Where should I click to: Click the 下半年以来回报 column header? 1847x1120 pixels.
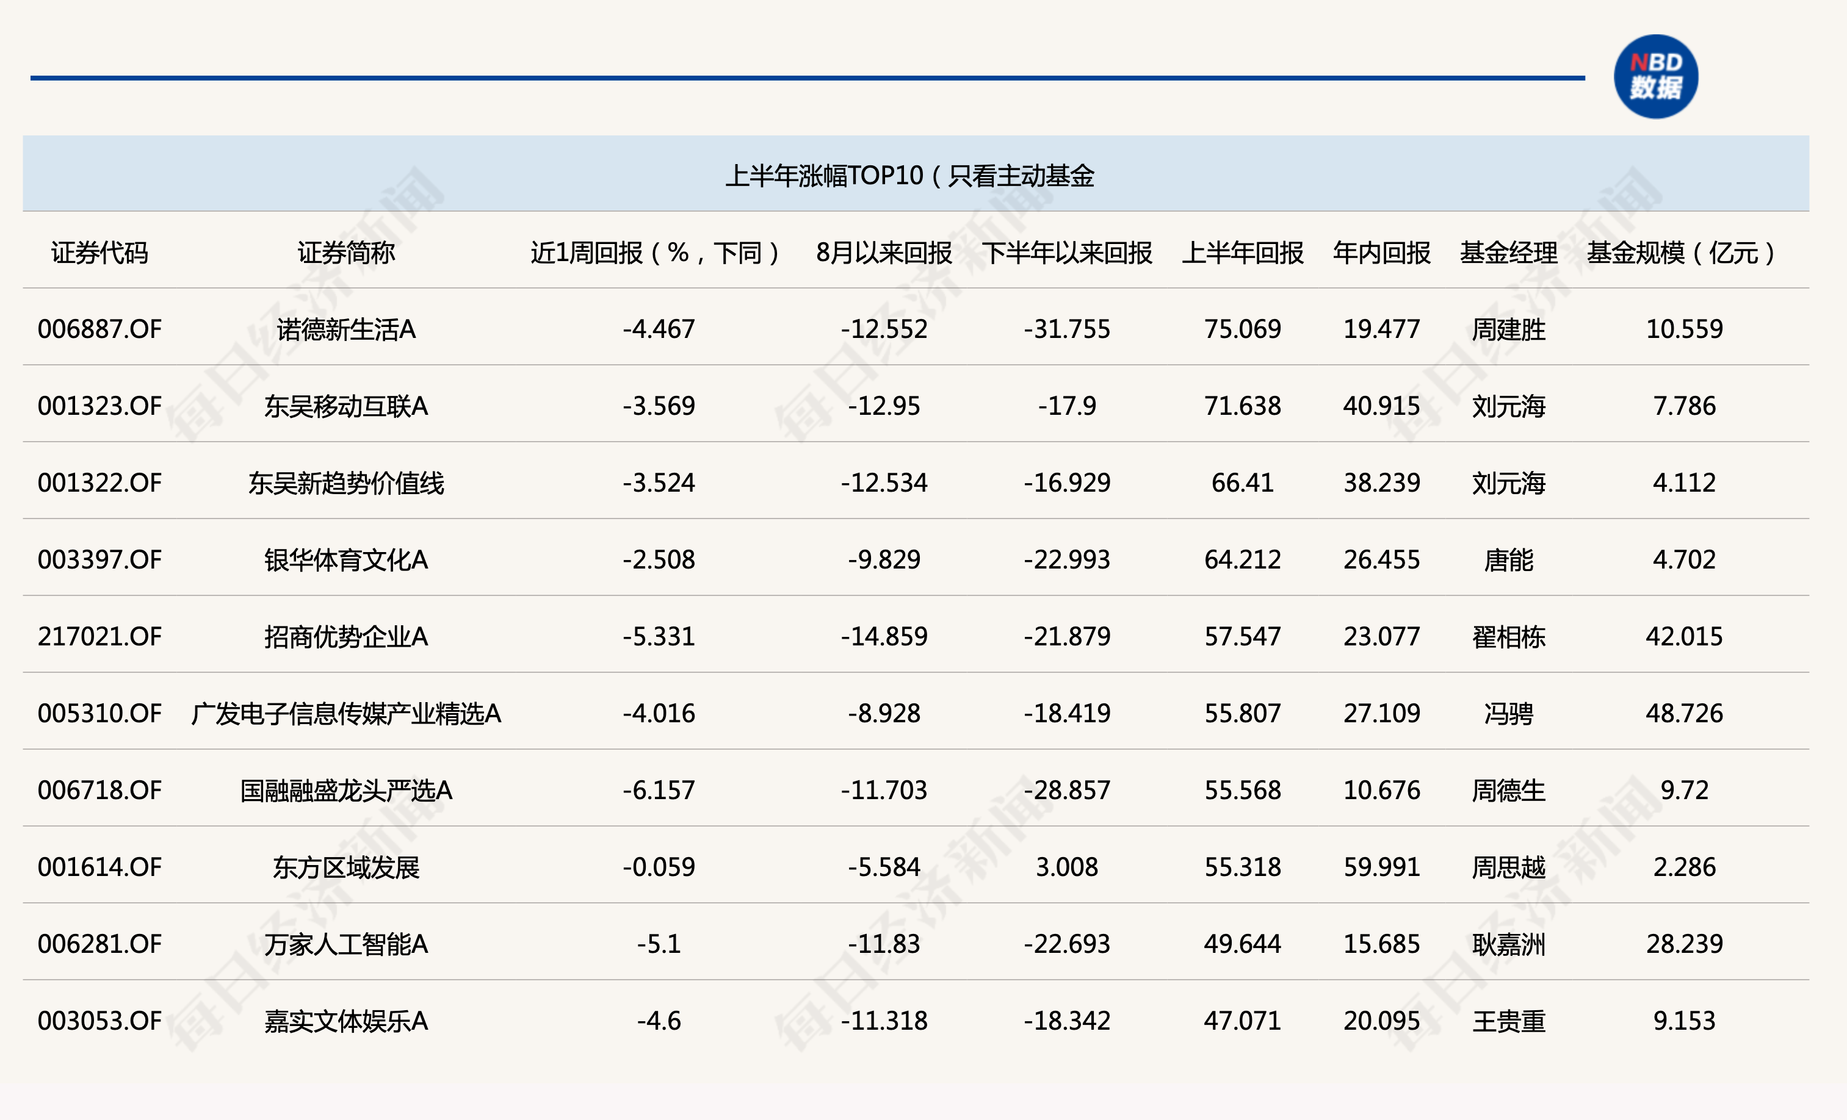1067,253
